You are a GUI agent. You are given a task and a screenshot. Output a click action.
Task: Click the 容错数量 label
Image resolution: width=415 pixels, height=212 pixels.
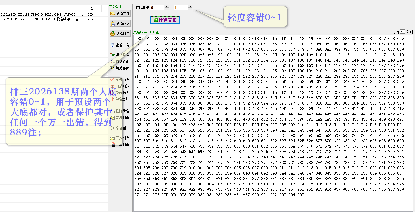click(142, 8)
